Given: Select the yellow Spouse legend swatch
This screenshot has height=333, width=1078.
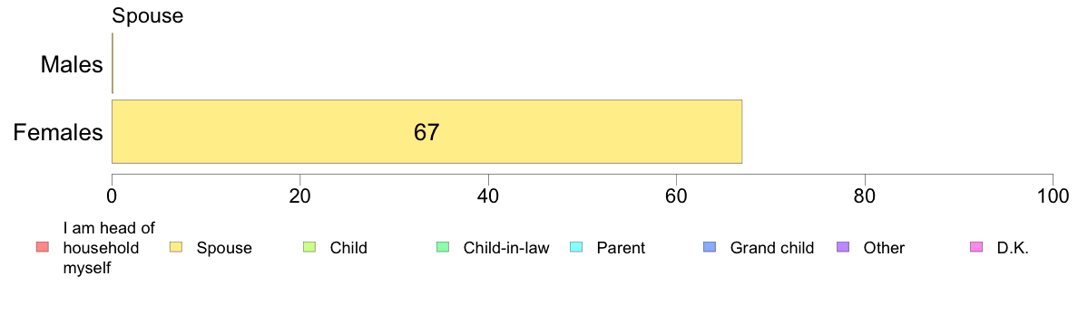Looking at the screenshot, I should 176,247.
